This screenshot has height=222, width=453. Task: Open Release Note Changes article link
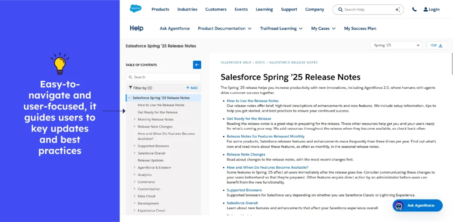246,154
